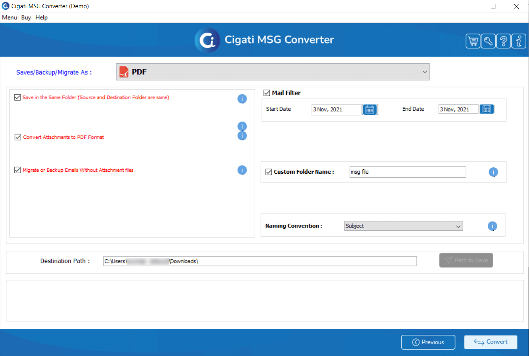The height and width of the screenshot is (356, 529).
Task: Go back with the Previous button
Action: tap(428, 342)
